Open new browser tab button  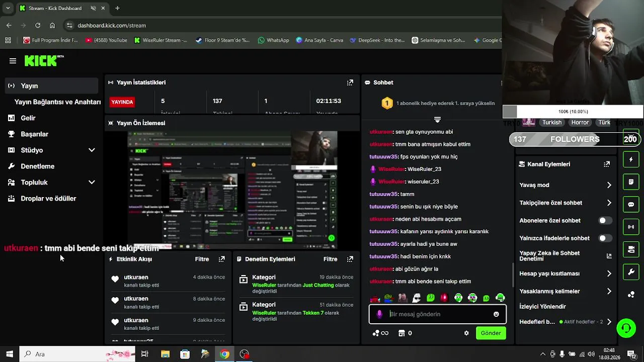pos(117,8)
